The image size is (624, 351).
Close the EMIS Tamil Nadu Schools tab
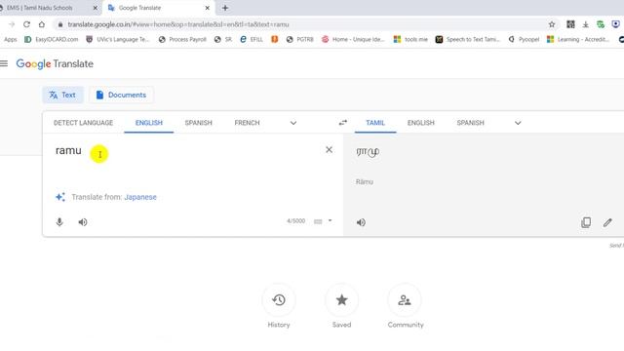point(96,8)
